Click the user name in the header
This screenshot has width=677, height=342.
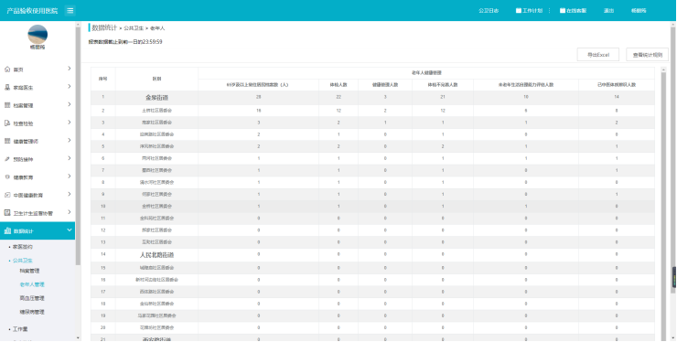tap(639, 11)
